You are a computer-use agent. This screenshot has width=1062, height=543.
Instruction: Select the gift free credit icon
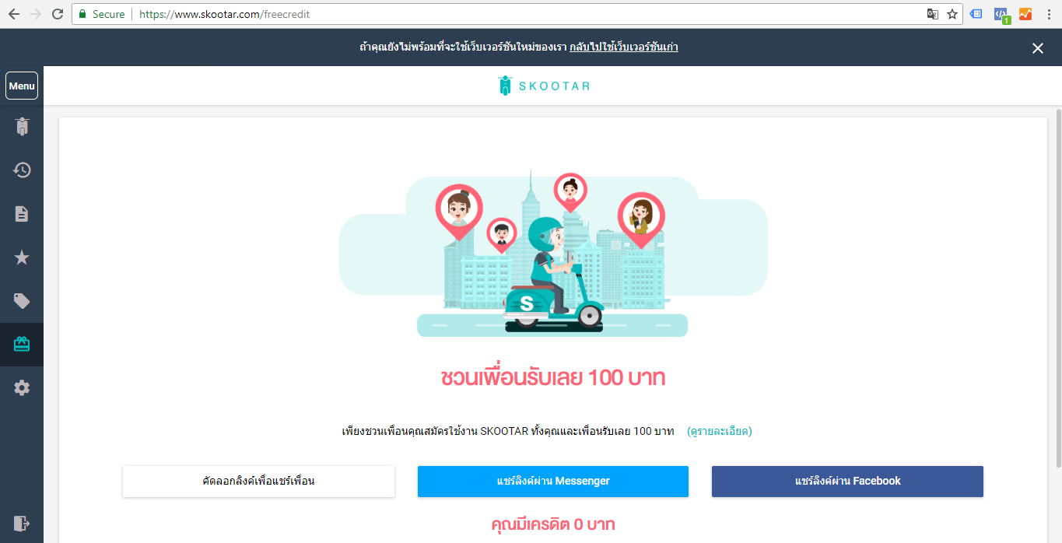pos(22,344)
